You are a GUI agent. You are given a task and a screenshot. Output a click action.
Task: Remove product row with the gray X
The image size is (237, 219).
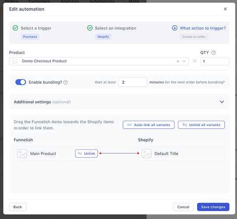[195, 61]
